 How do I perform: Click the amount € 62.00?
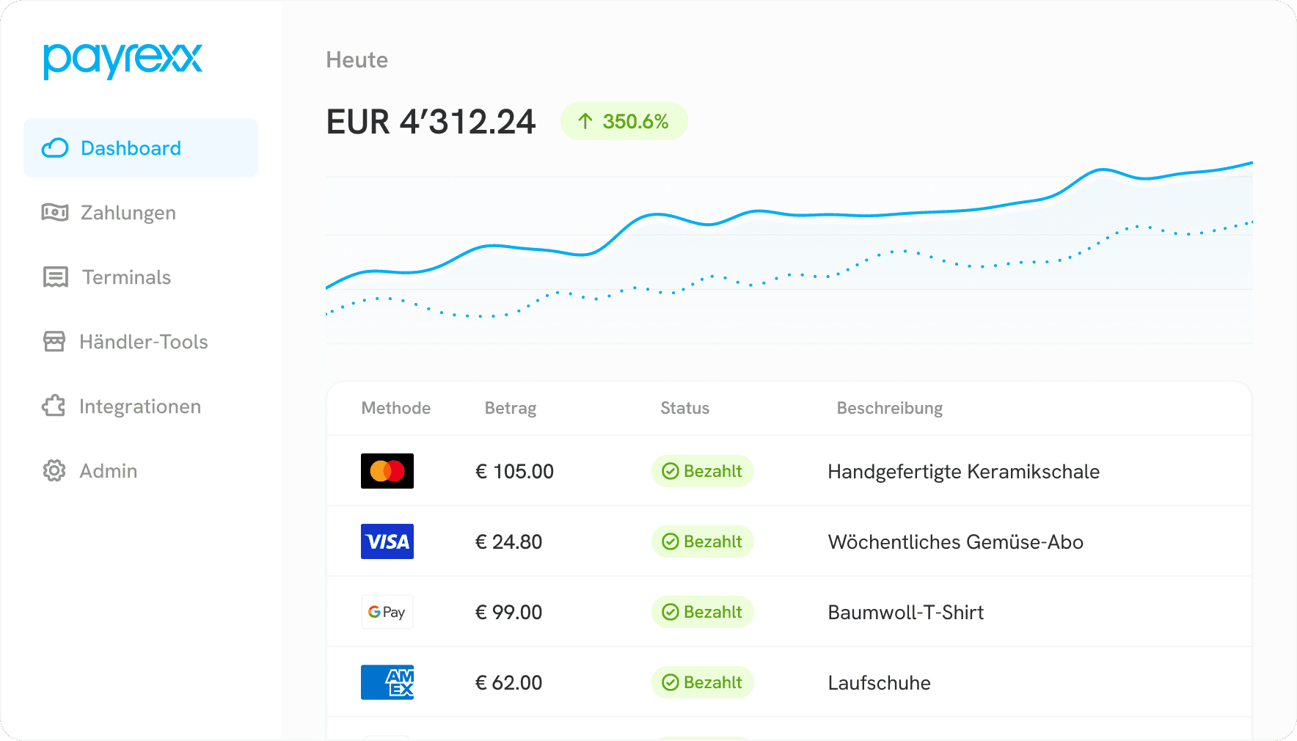click(508, 682)
